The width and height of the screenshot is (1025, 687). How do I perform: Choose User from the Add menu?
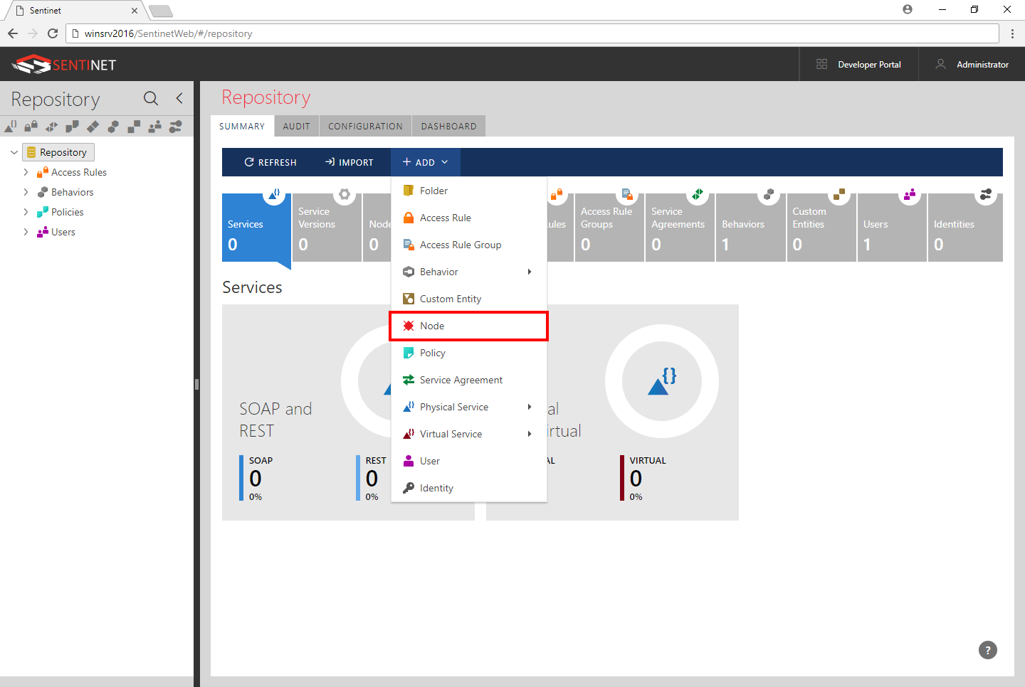[469, 461]
